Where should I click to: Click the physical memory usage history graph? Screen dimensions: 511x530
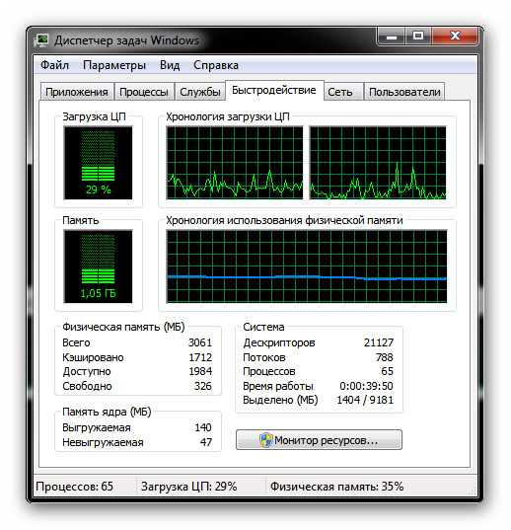[307, 266]
